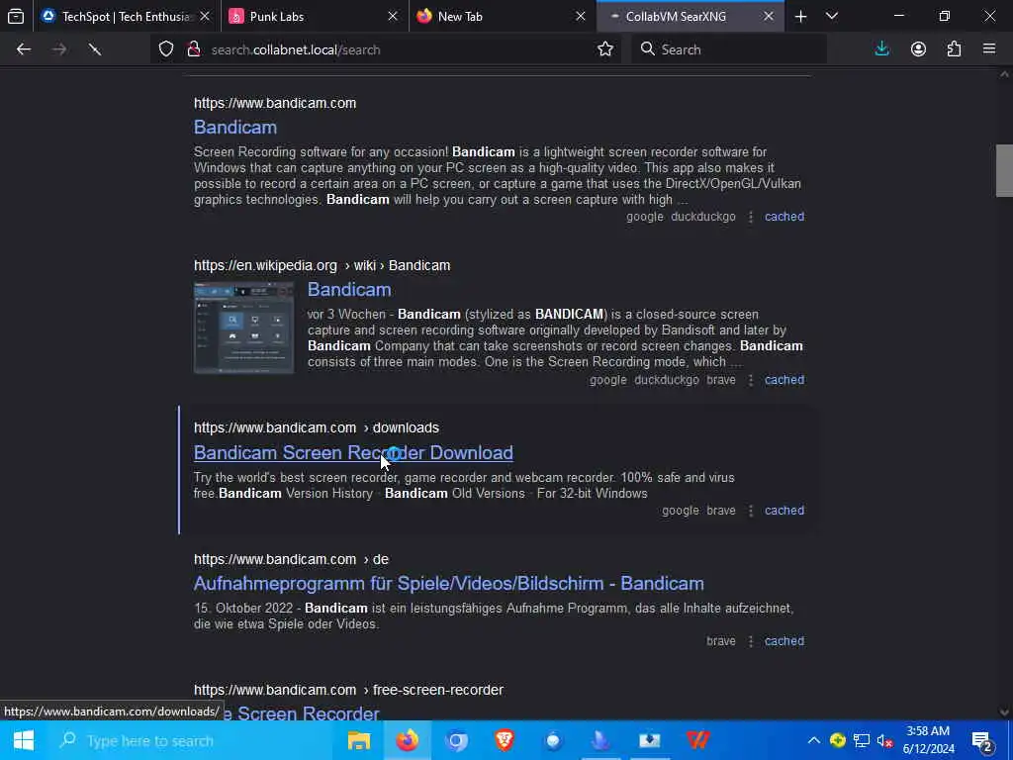This screenshot has height=760, width=1013.
Task: Open the notification center icon
Action: click(982, 740)
